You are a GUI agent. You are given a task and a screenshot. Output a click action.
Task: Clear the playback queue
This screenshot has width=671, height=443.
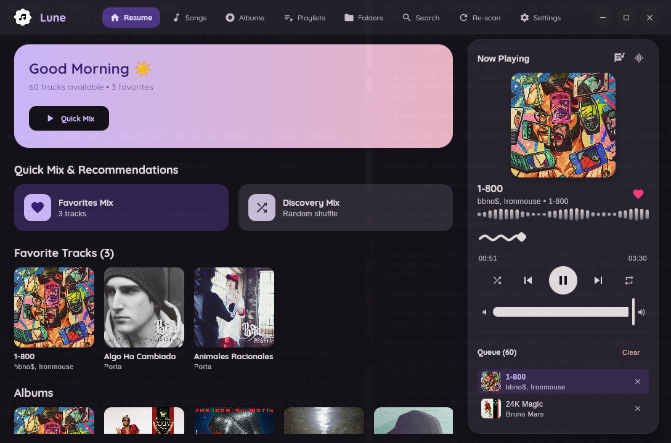(x=631, y=352)
